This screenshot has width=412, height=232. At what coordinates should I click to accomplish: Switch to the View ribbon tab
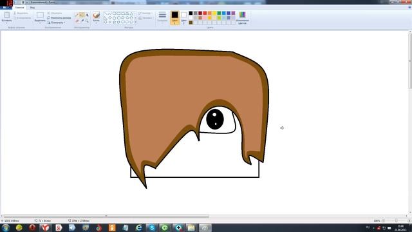[32, 8]
